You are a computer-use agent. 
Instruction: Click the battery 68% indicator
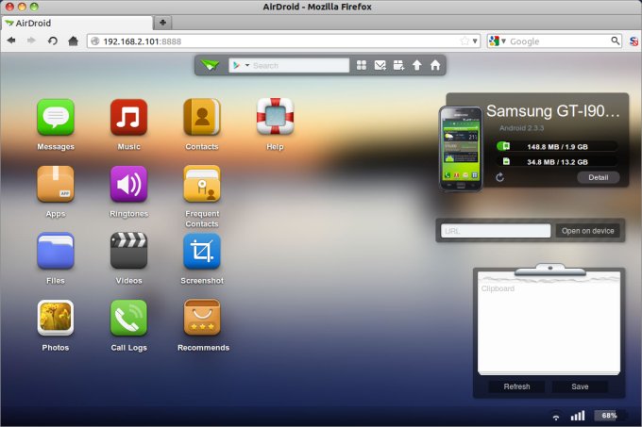point(610,416)
